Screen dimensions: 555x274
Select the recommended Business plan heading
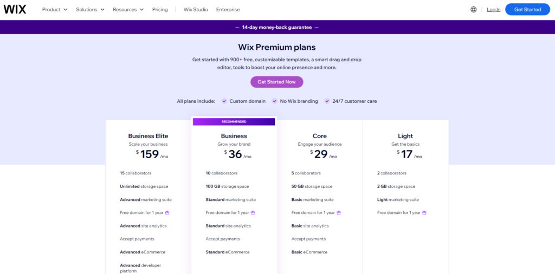click(x=234, y=136)
